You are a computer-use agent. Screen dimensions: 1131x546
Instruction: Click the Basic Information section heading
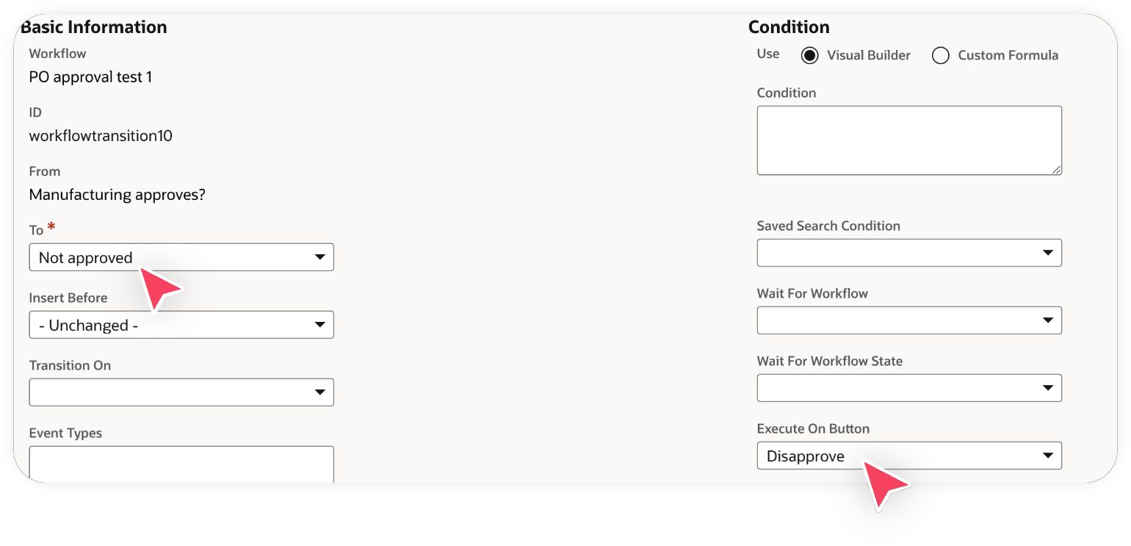93,26
